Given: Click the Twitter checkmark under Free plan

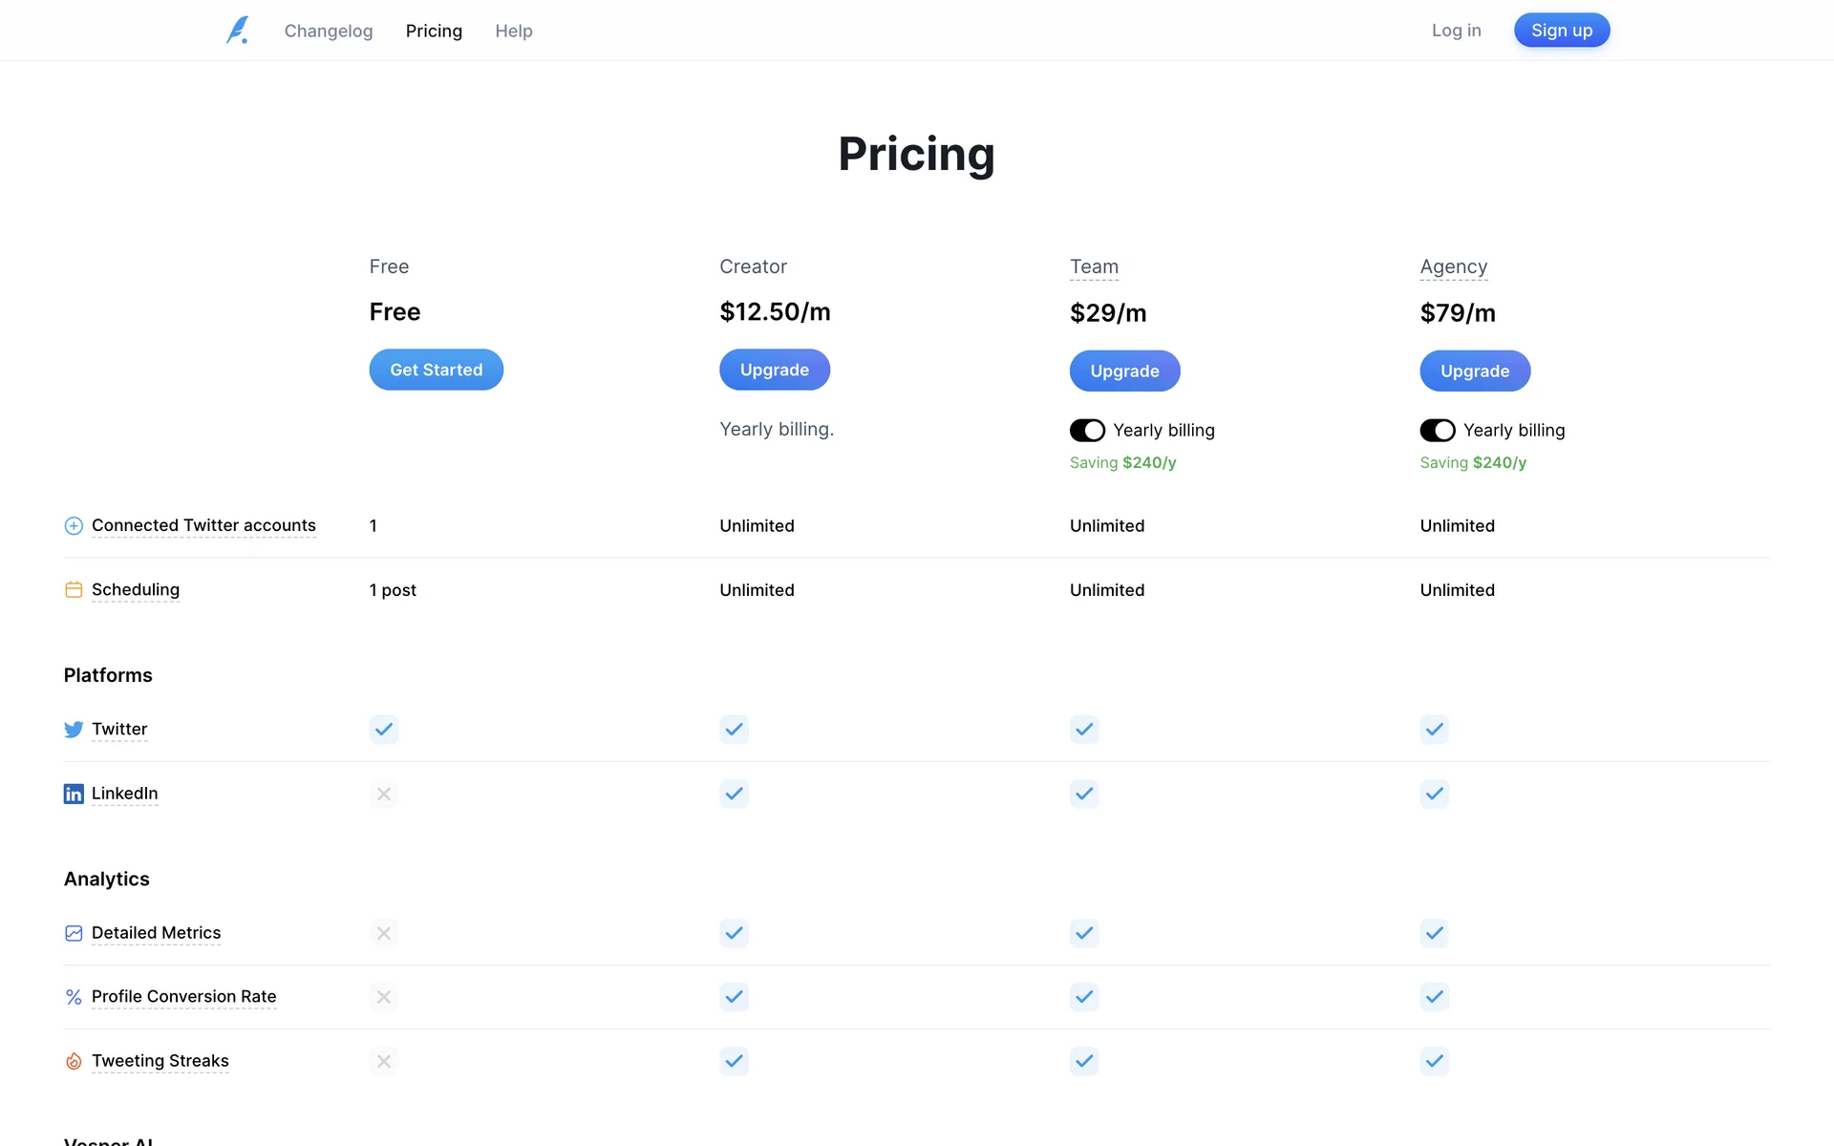Looking at the screenshot, I should 384,730.
